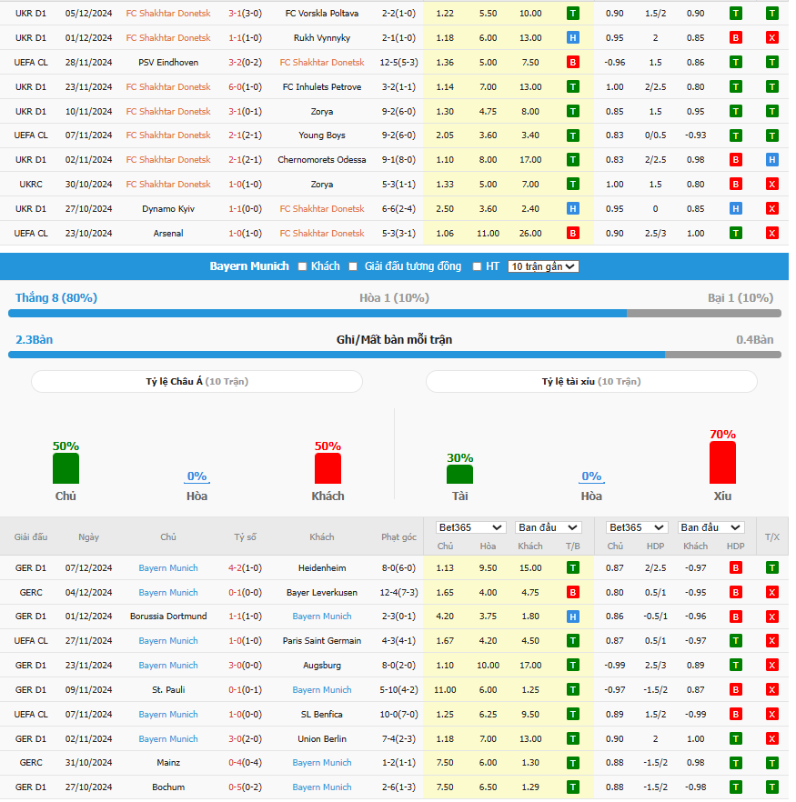Click the red B handicap badge in the Heidenheim row
The image size is (796, 802).
click(736, 567)
